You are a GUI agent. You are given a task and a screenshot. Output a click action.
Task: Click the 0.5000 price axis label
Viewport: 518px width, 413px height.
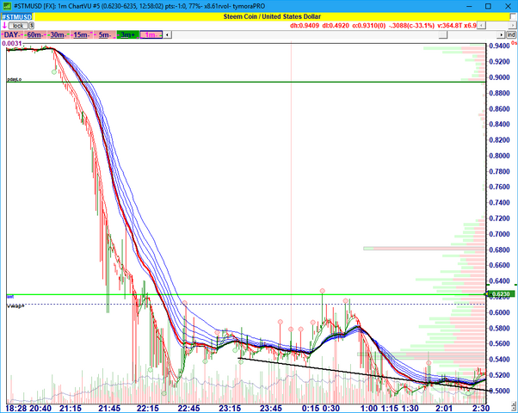tap(499, 391)
